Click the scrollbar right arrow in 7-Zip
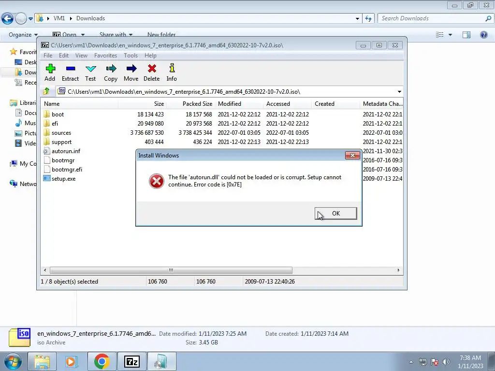This screenshot has width=495, height=371. click(x=398, y=271)
